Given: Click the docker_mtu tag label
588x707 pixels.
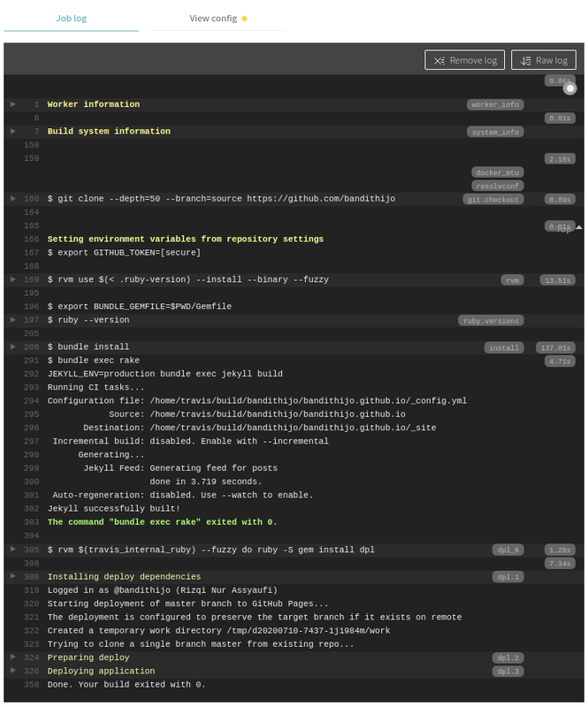Looking at the screenshot, I should [498, 172].
